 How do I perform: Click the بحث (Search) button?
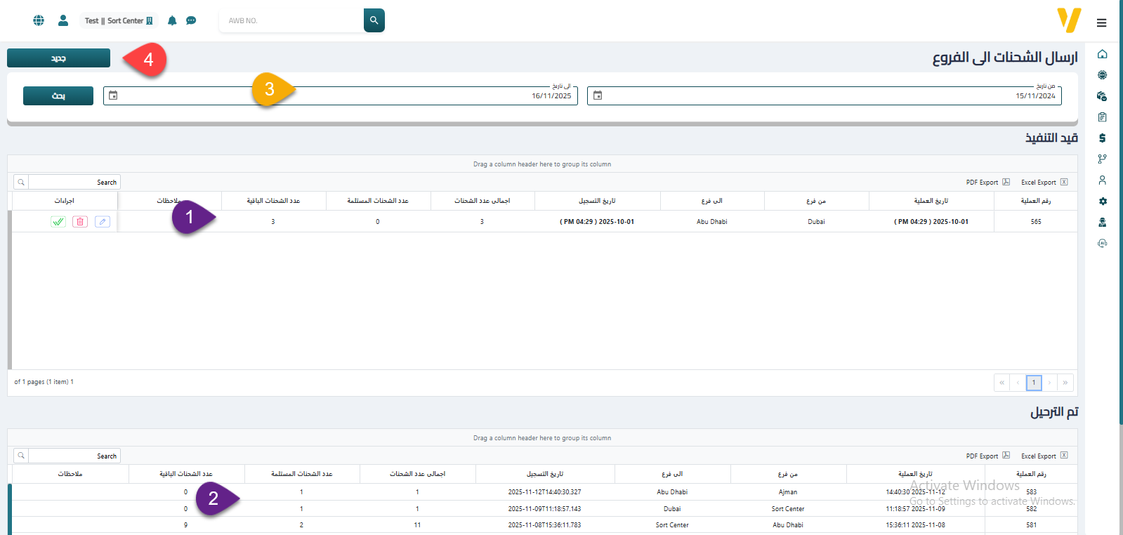tap(58, 96)
